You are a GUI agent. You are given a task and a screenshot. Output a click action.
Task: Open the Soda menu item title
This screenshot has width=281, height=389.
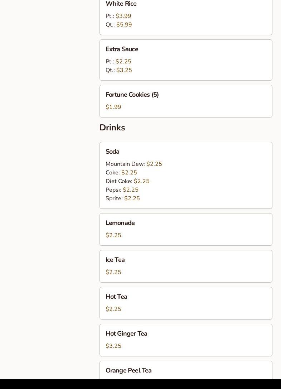point(112,152)
